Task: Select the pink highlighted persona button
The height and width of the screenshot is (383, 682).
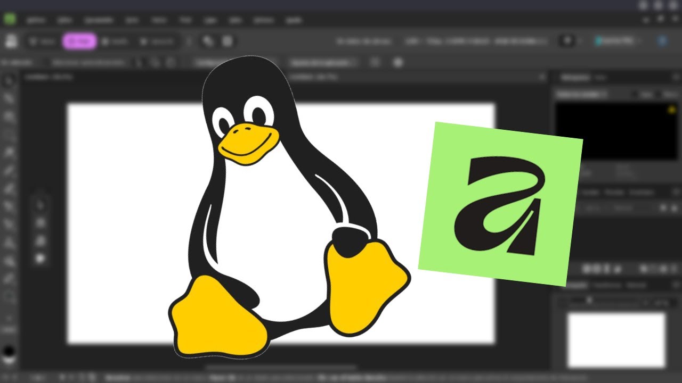Action: coord(79,41)
